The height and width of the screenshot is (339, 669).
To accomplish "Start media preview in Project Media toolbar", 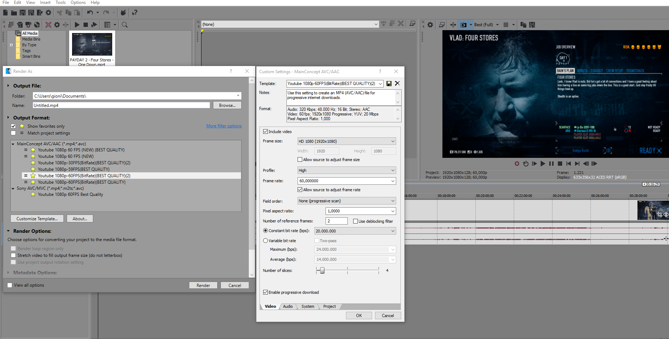I will click(x=77, y=25).
